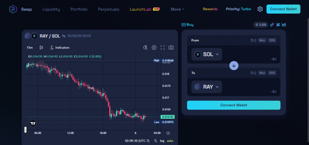Click the From amount input field
This screenshot has height=145, width=309.
click(x=250, y=54)
